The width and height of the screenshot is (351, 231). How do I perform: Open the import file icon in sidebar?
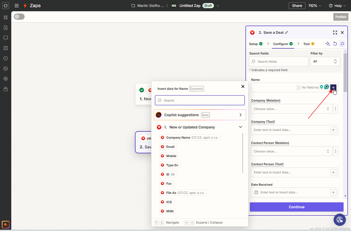point(6,28)
